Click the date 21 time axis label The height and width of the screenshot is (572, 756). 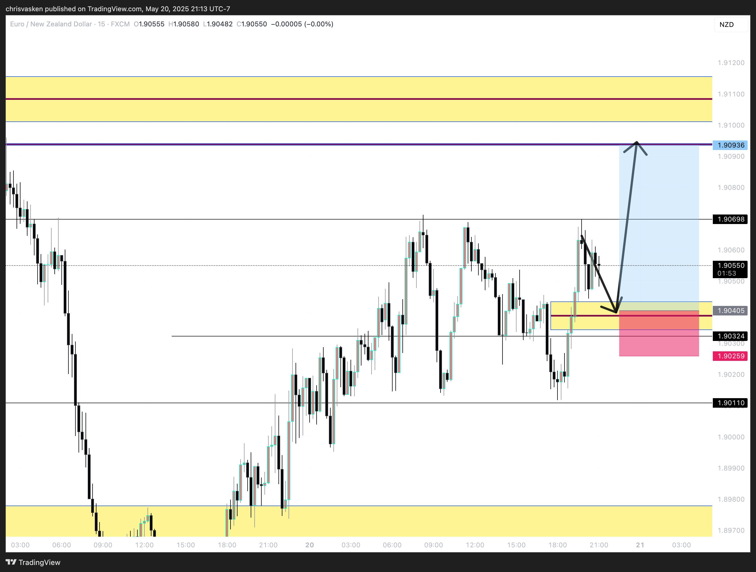click(x=640, y=545)
